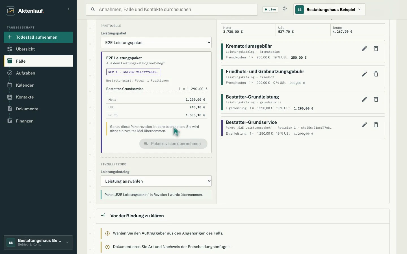Expand the sidebar Betrieb & Konto menu

(x=38, y=242)
